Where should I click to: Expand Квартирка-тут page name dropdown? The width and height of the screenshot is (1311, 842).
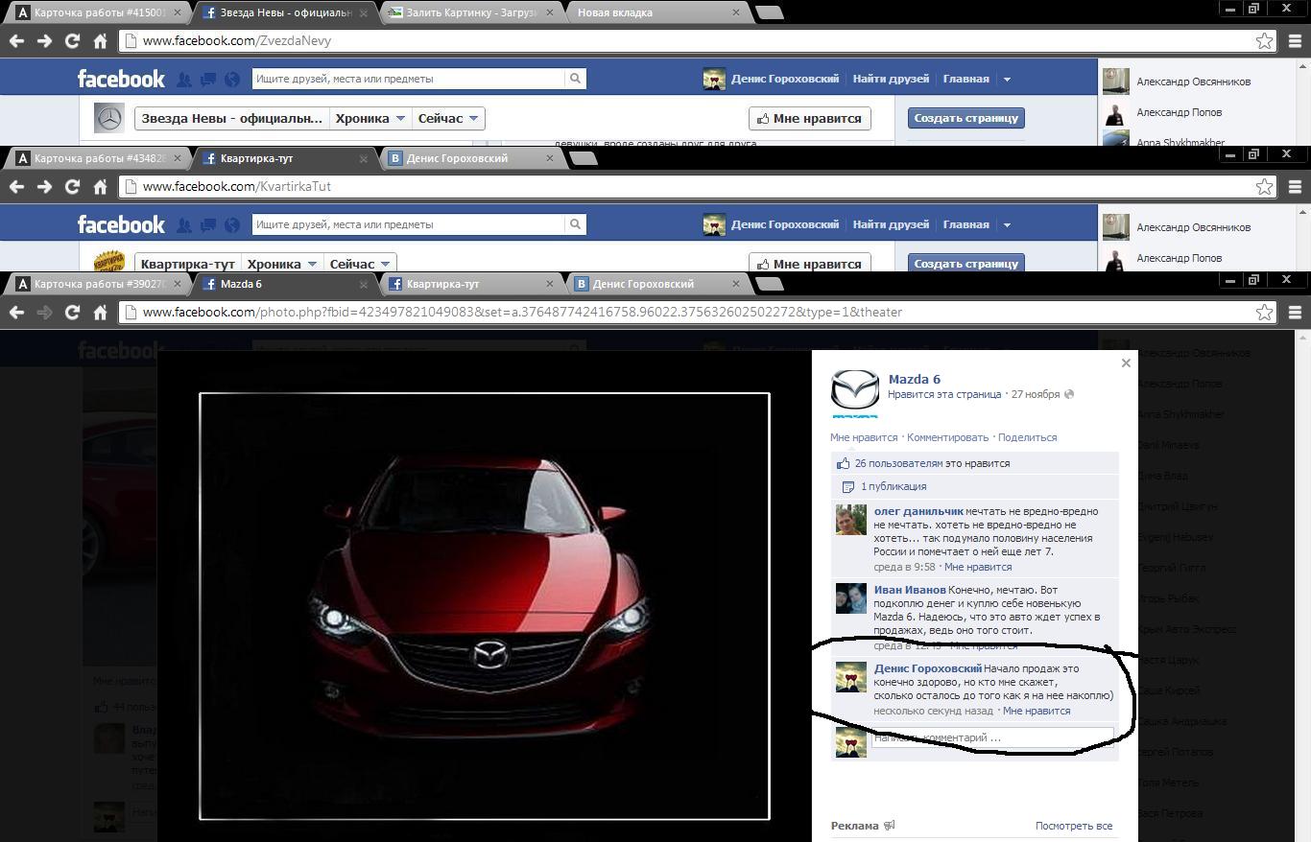pos(187,264)
